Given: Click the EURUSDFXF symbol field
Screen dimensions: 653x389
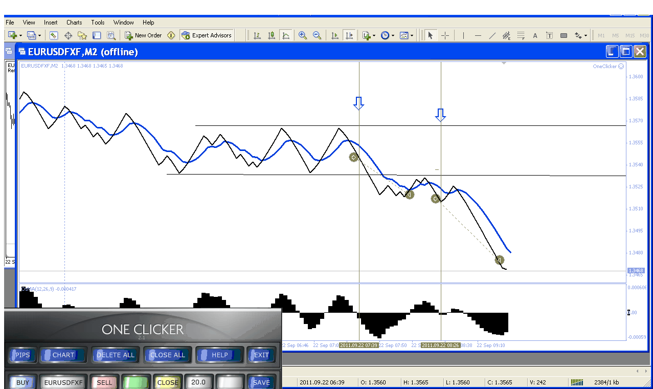Looking at the screenshot, I should point(63,382).
